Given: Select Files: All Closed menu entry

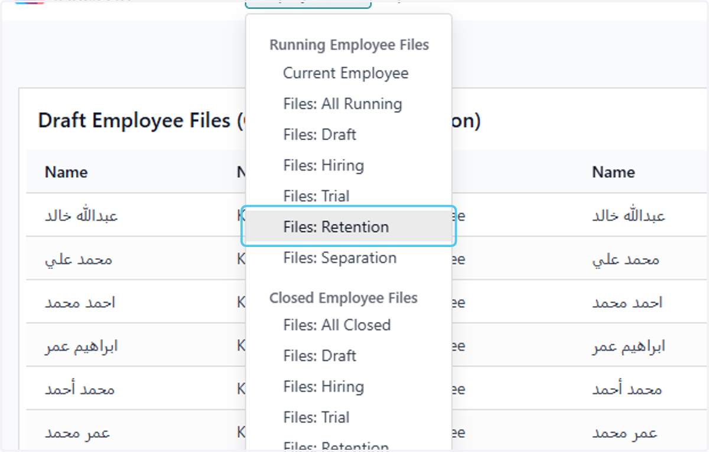Looking at the screenshot, I should click(x=337, y=325).
